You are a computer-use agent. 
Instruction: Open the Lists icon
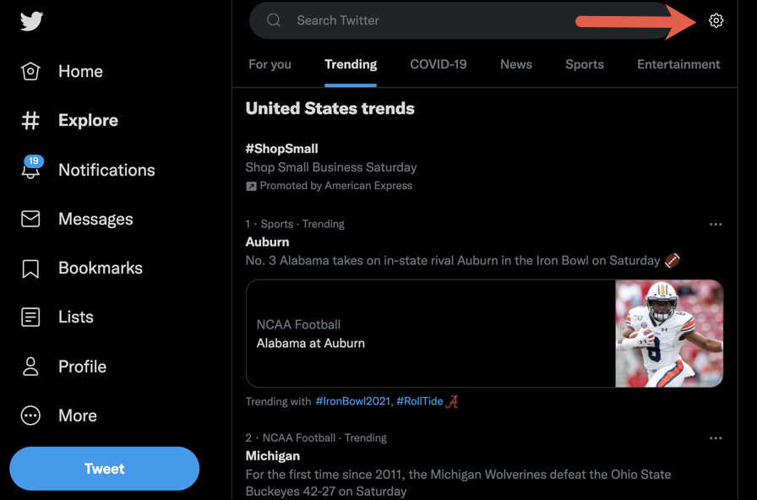pyautogui.click(x=30, y=318)
